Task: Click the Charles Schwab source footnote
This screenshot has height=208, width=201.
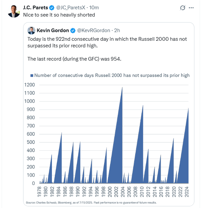Action: (91, 203)
